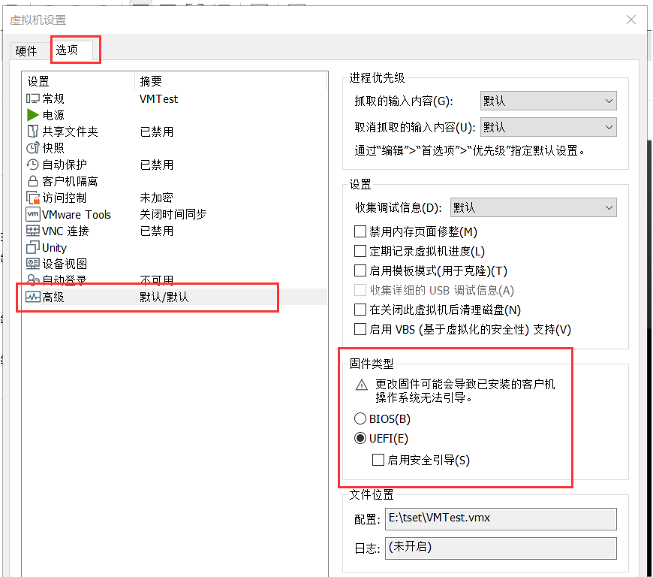Select the 选项 options tab

pos(67,50)
